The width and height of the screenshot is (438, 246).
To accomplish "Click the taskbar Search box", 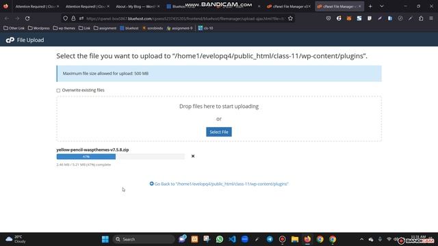I will 144,239.
